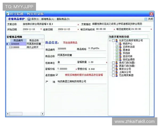Click 商品编号 field with 3200005
Image resolution: width=160 pixels, height=128 pixels.
pyautogui.click(x=66, y=49)
